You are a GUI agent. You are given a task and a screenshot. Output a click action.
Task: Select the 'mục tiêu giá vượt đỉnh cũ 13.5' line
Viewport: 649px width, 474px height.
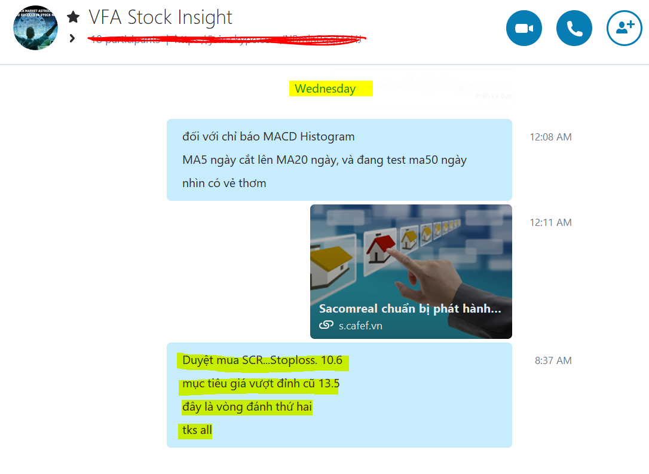tap(261, 384)
